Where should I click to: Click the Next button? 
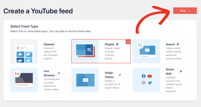click(185, 11)
